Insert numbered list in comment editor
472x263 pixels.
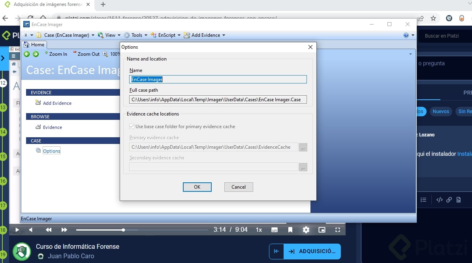423,200
